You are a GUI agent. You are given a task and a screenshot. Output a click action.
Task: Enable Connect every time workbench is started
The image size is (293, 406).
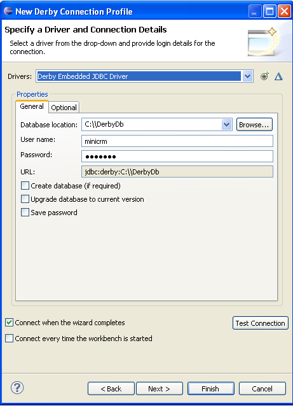(x=9, y=338)
